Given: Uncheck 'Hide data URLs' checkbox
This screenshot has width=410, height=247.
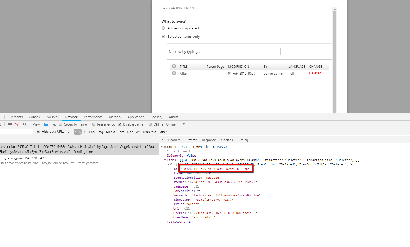Looking at the screenshot, I should click(39, 131).
